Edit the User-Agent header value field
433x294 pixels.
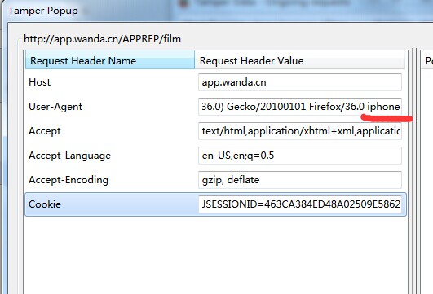pos(299,107)
